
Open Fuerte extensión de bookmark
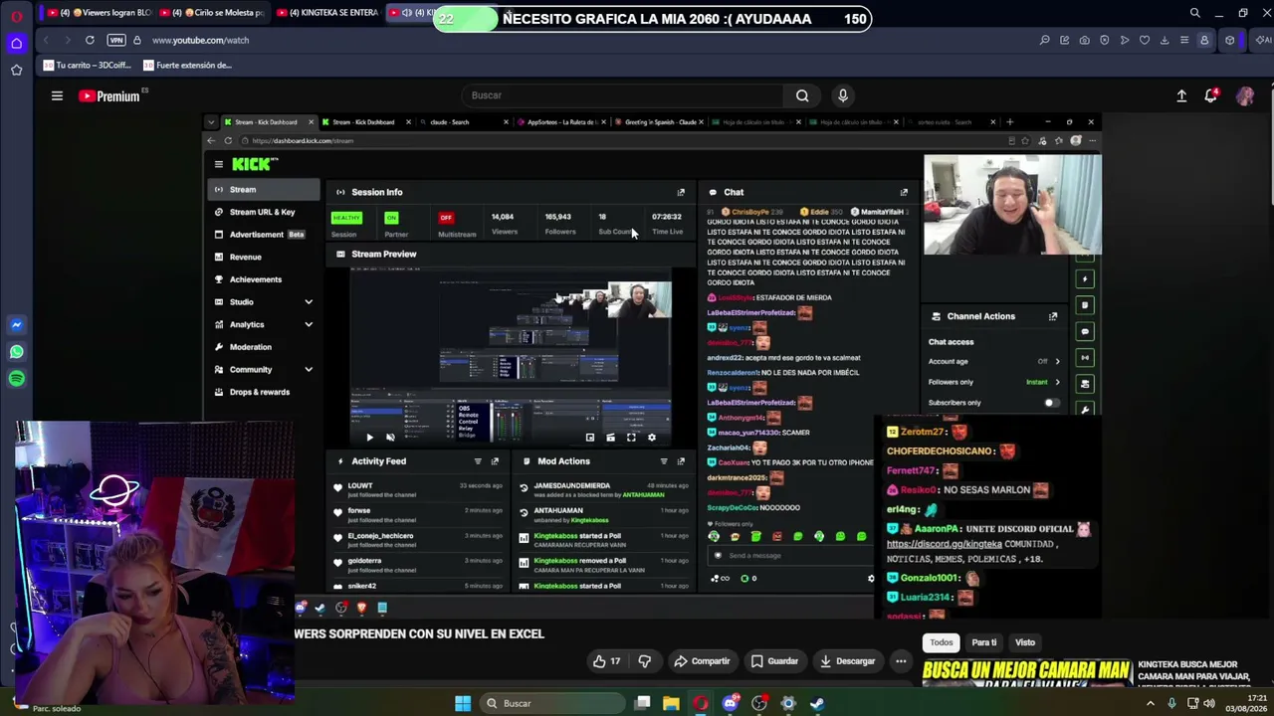tap(187, 66)
